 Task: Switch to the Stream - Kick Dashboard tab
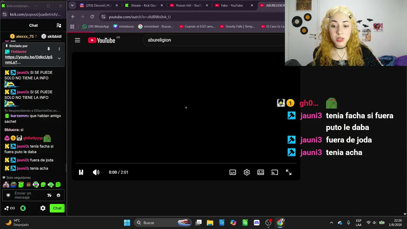tap(143, 5)
